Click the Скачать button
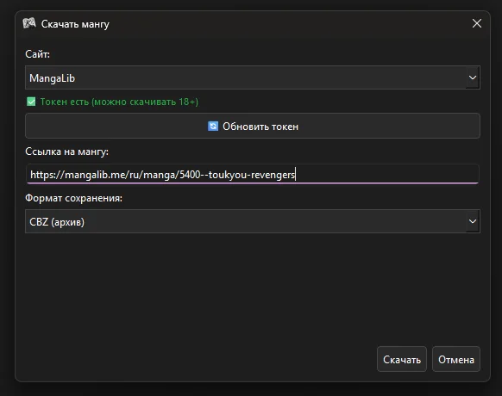The height and width of the screenshot is (396, 502). 402,359
